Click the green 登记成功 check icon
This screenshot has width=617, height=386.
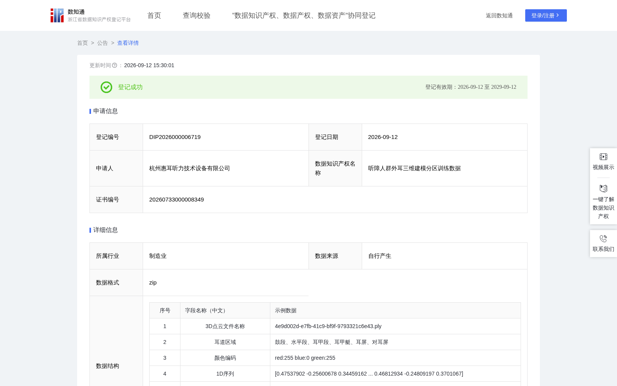(106, 87)
